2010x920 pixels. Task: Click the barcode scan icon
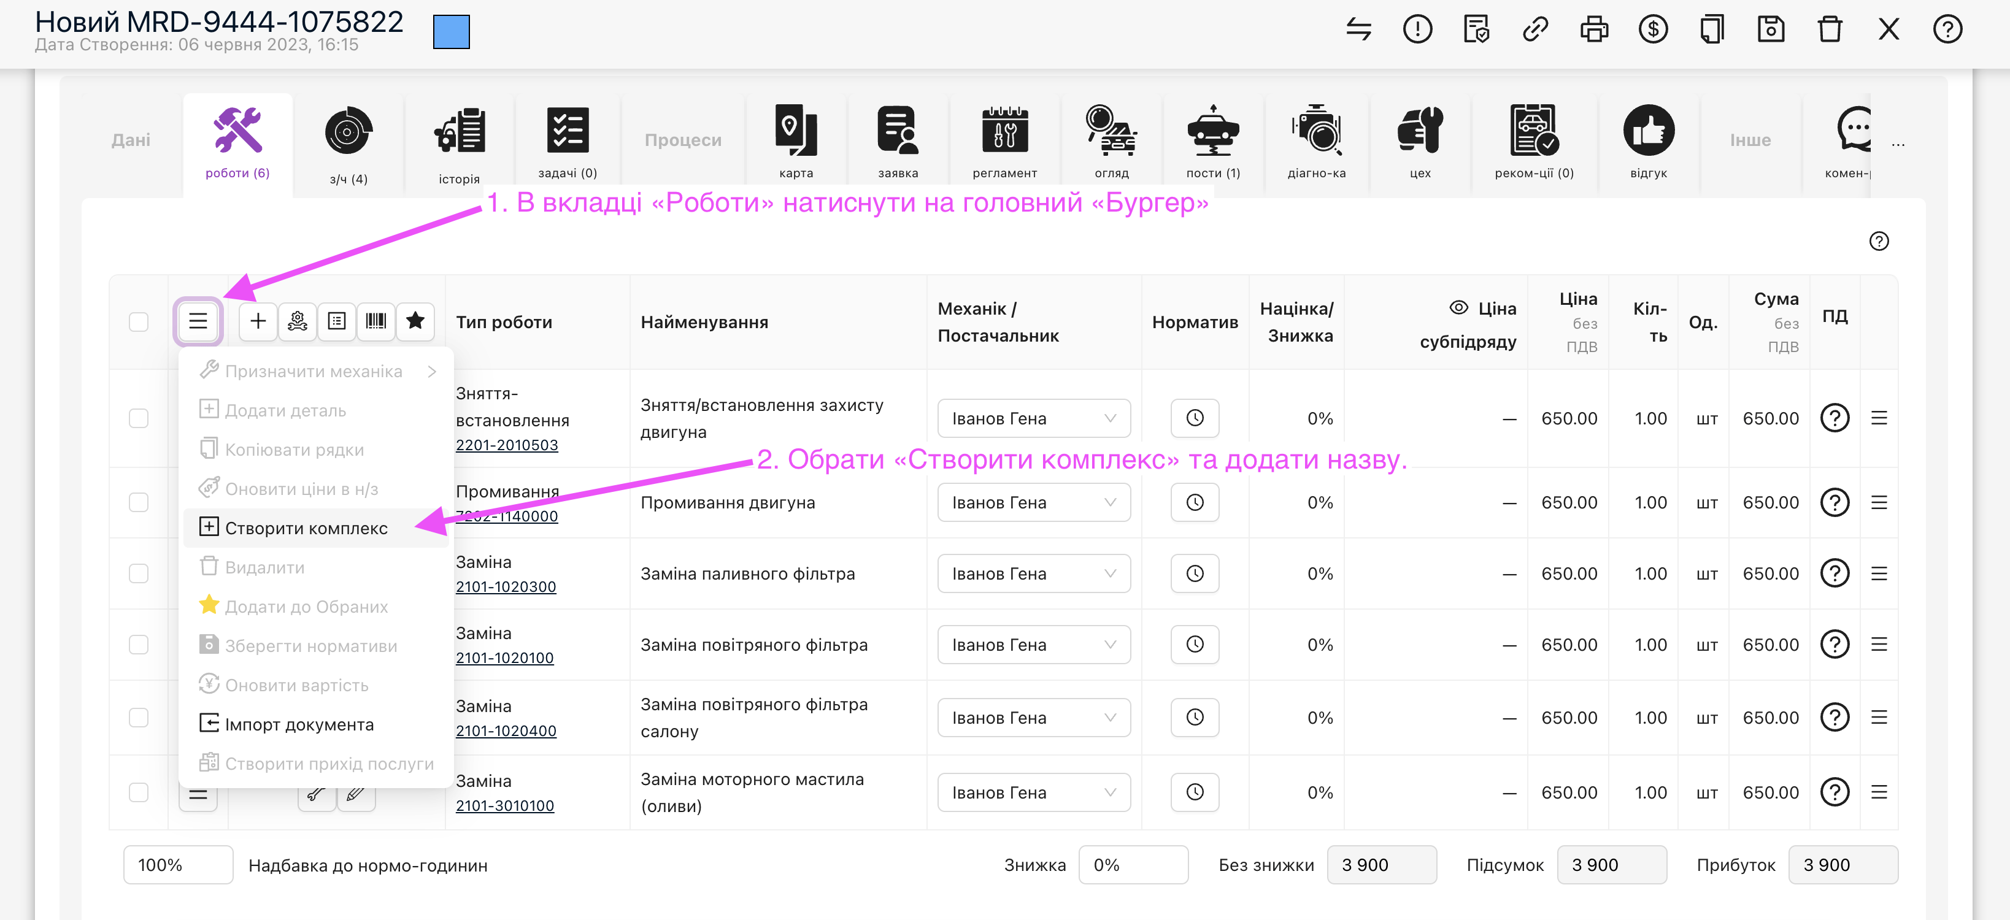point(376,321)
